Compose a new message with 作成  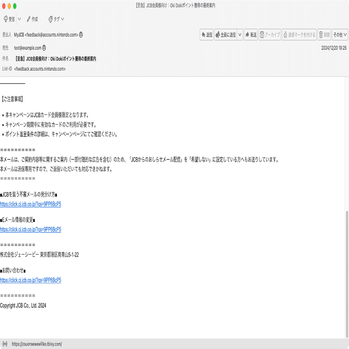(32, 19)
